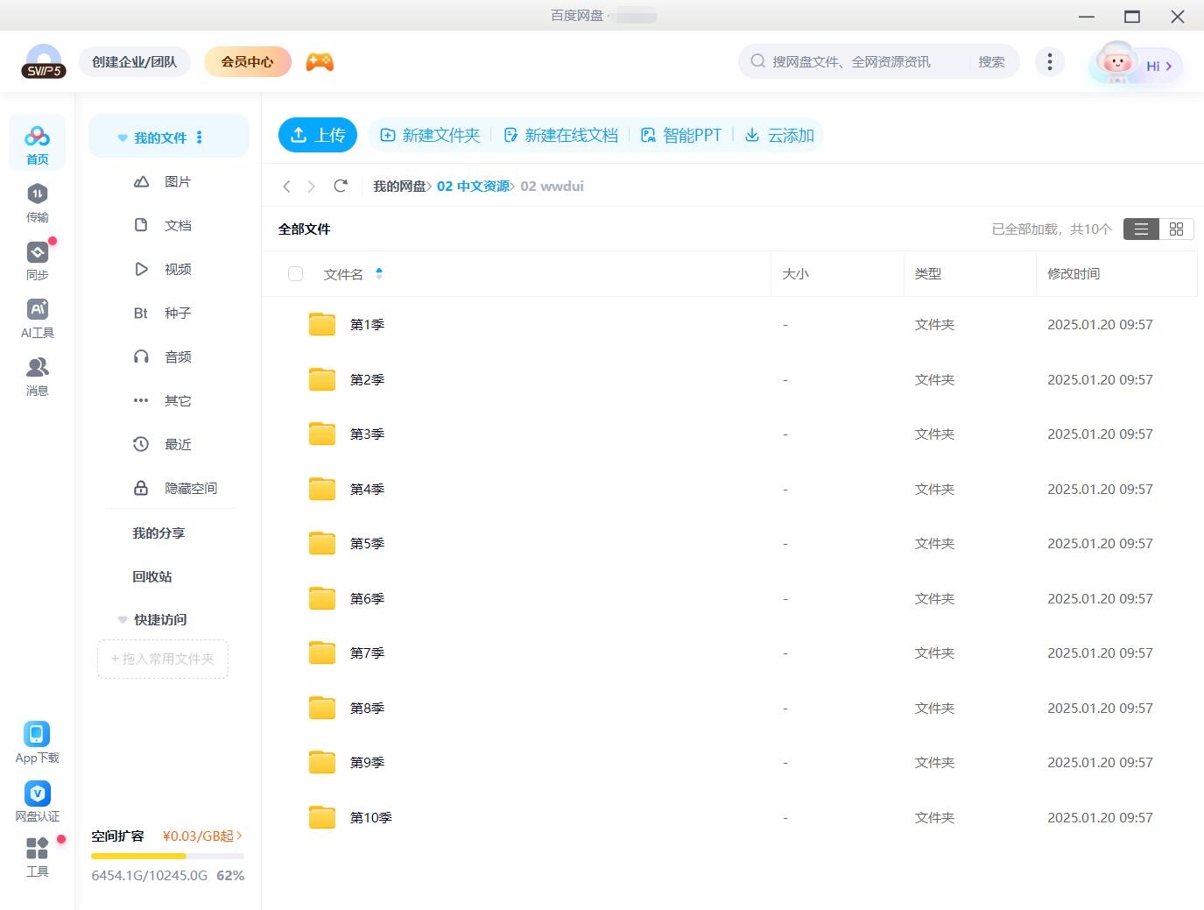Toggle sort order on 文件名 column
This screenshot has width=1204, height=910.
379,273
